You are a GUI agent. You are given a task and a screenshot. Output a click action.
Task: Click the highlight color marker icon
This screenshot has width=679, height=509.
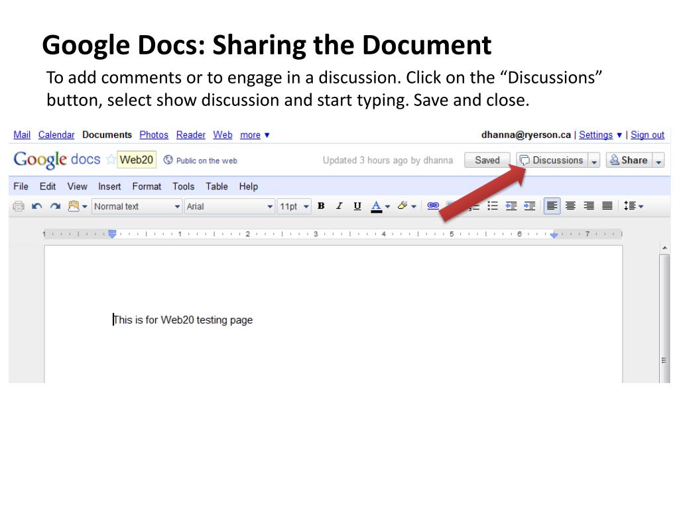click(402, 205)
